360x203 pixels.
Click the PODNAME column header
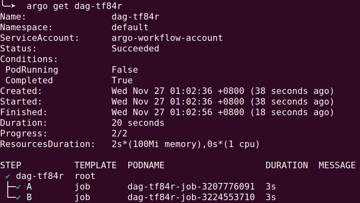pyautogui.click(x=146, y=165)
